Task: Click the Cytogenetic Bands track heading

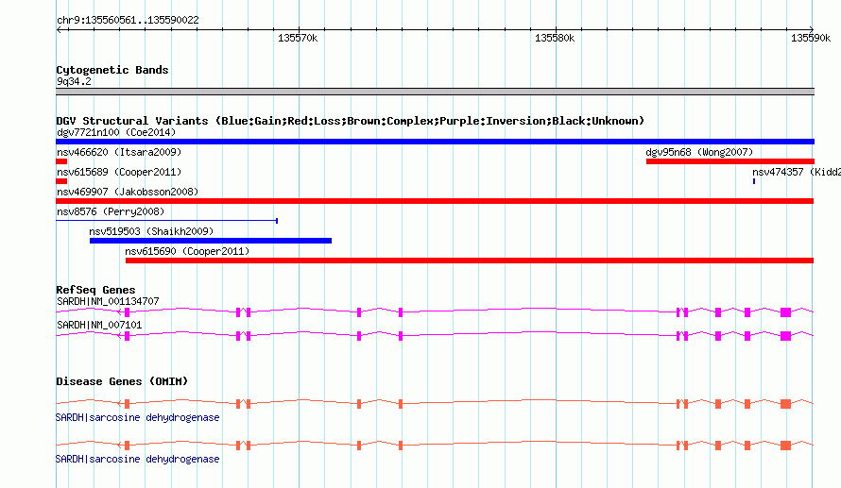Action: tap(112, 70)
